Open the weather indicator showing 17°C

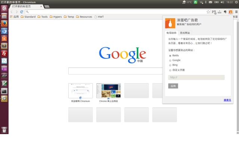[187, 2]
